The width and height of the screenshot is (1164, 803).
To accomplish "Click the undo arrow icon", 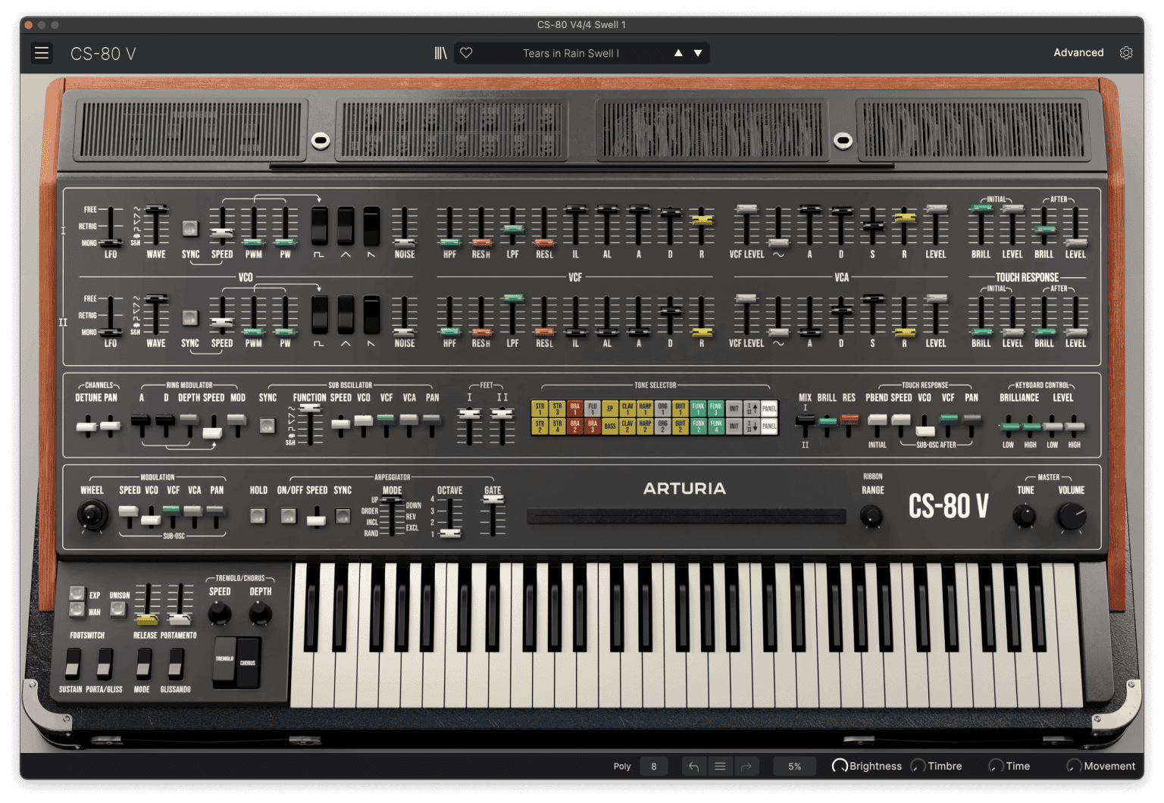I will 693,766.
